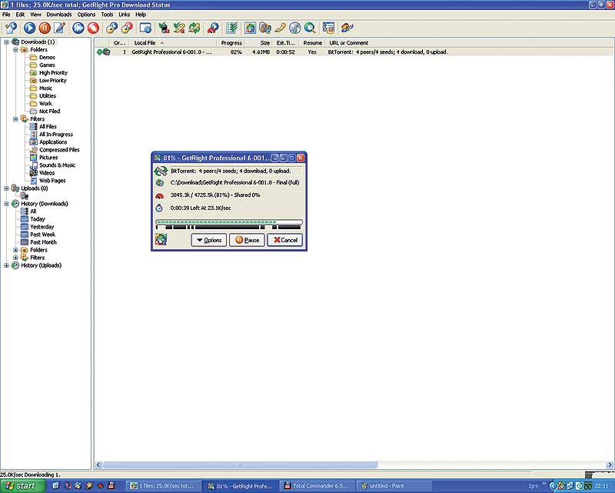Click the black segment map bar in dialog
Image resolution: width=615 pixels, height=493 pixels.
[229, 227]
